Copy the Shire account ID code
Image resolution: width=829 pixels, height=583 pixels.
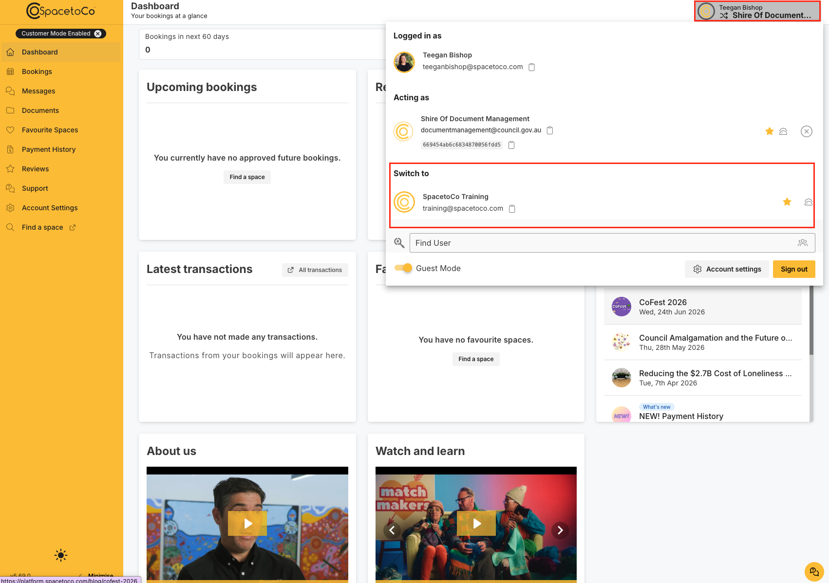(511, 145)
